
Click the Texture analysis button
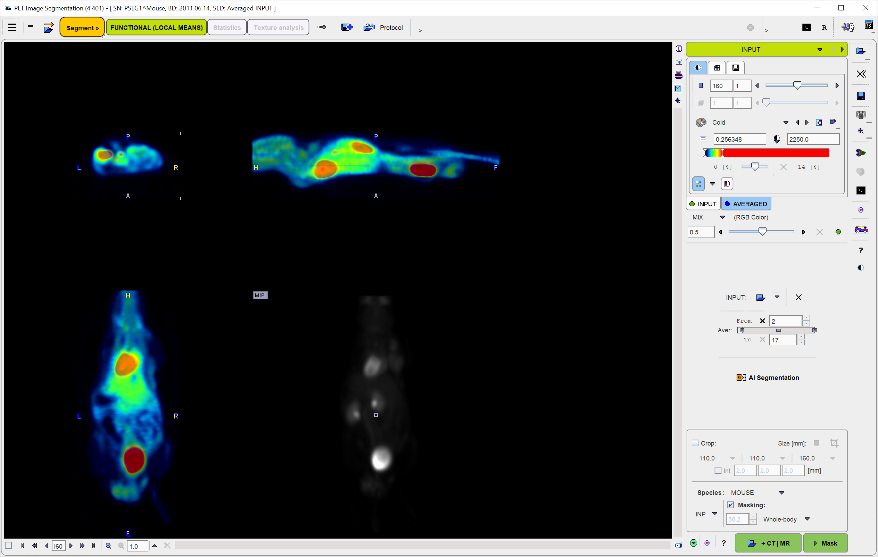(278, 28)
